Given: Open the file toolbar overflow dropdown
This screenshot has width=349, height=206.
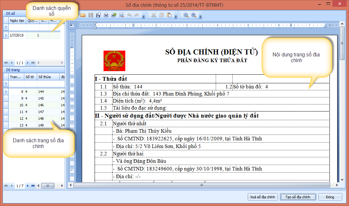Looking at the screenshot, I should click(x=143, y=16).
